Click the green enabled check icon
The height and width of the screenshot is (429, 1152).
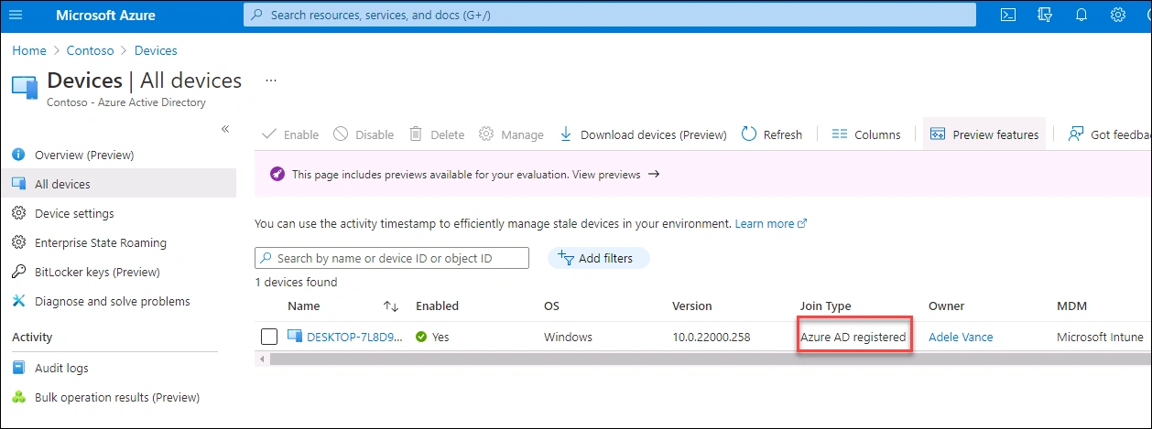coord(421,337)
